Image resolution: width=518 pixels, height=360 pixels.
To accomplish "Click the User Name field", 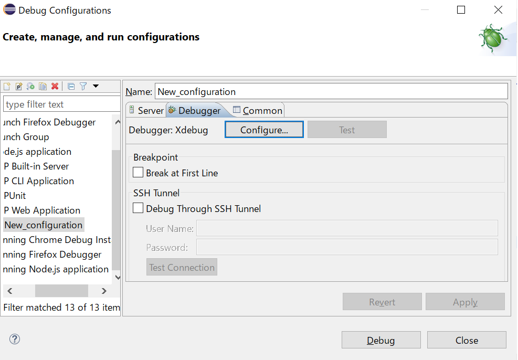I will pos(347,228).
